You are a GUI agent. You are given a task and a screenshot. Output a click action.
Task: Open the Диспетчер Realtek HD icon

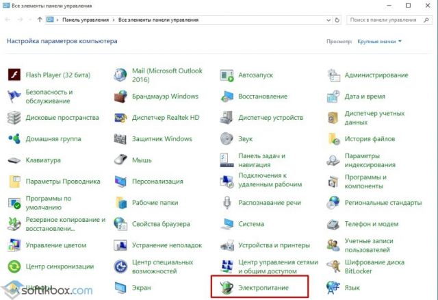coord(120,118)
